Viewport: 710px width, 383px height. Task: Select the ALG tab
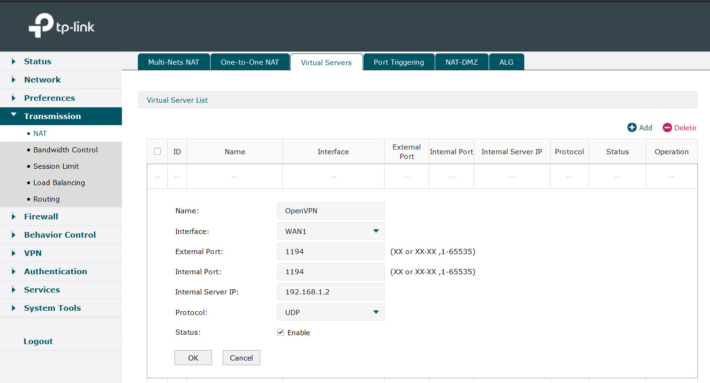[x=506, y=61]
